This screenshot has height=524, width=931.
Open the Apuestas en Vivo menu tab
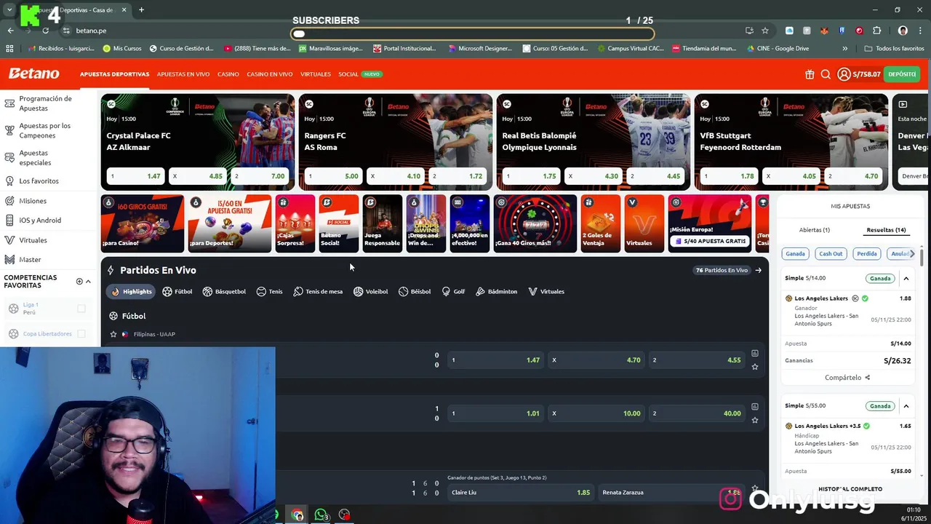[183, 74]
